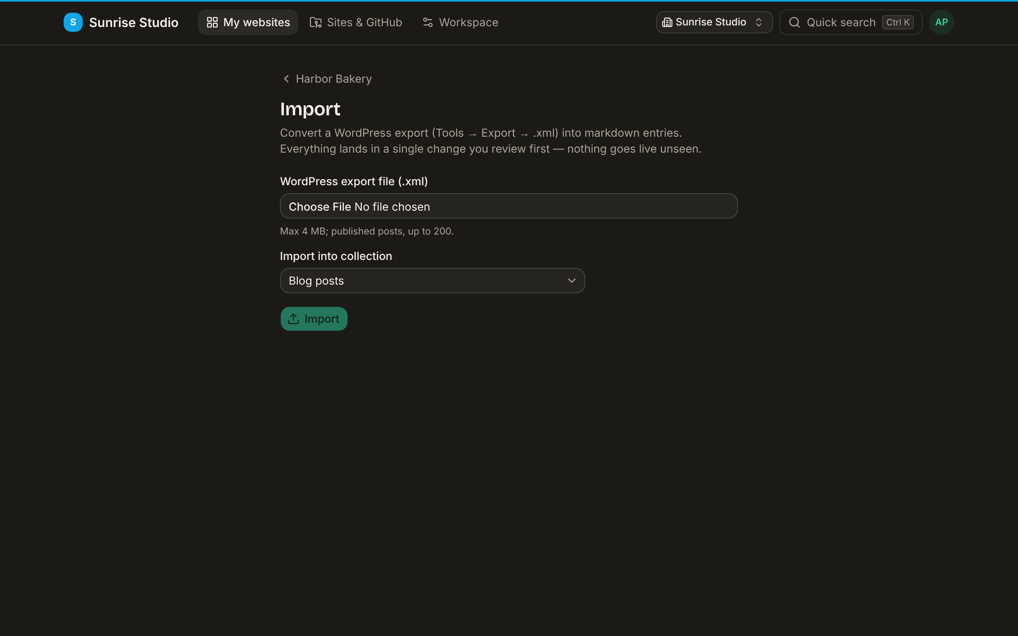
Task: Click the green Import button
Action: [314, 319]
